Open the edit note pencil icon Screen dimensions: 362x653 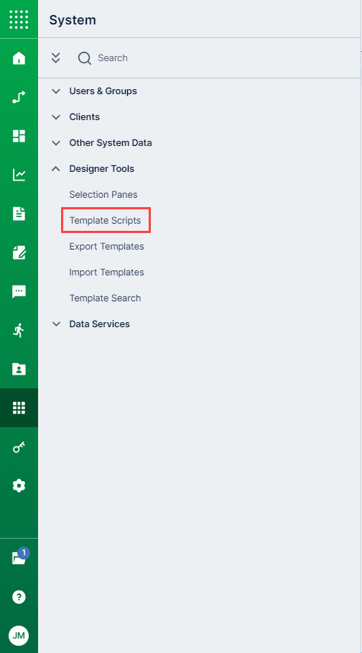pyautogui.click(x=19, y=252)
